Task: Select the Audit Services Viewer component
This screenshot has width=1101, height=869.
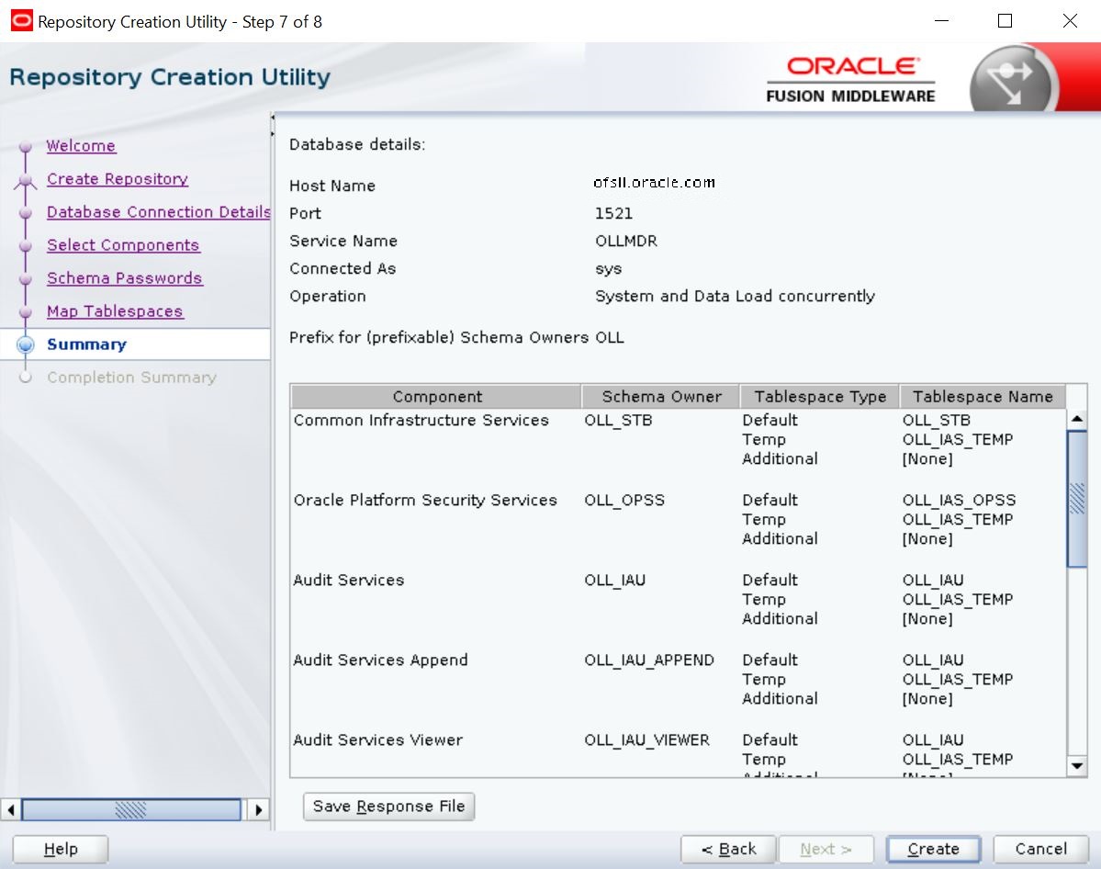Action: pos(377,739)
